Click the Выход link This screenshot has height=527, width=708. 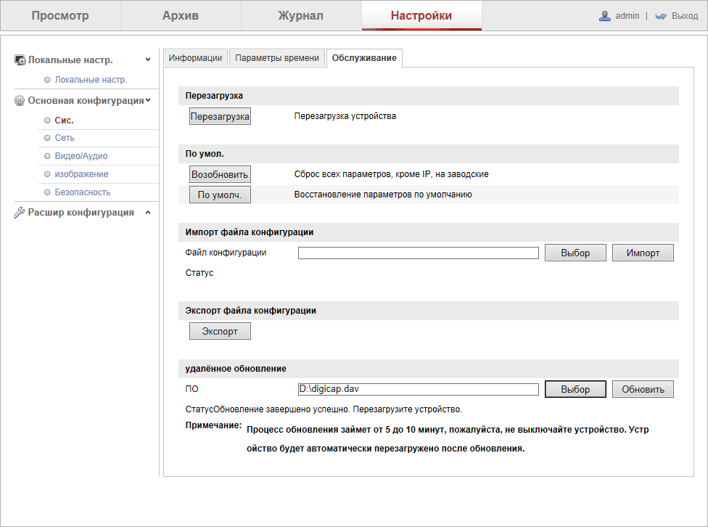click(x=685, y=16)
